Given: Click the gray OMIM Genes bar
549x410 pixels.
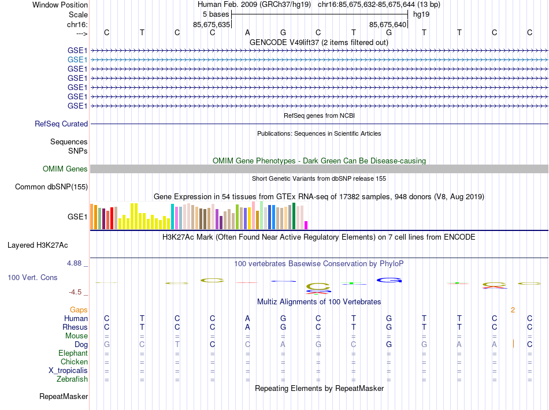Looking at the screenshot, I should (x=319, y=169).
